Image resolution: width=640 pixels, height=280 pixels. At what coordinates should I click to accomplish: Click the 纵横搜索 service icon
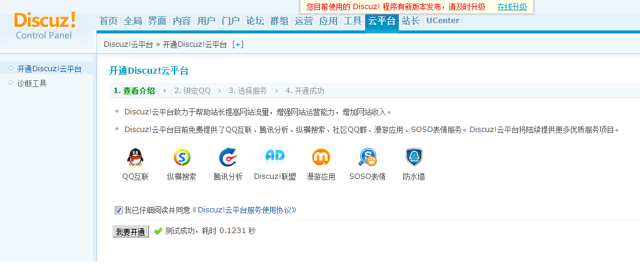click(x=181, y=157)
